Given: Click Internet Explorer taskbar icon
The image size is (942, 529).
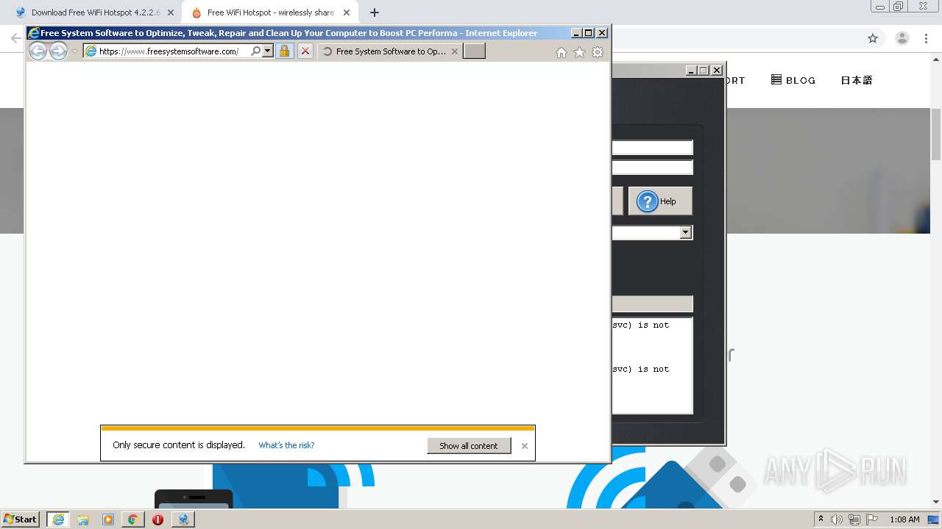Looking at the screenshot, I should [58, 519].
